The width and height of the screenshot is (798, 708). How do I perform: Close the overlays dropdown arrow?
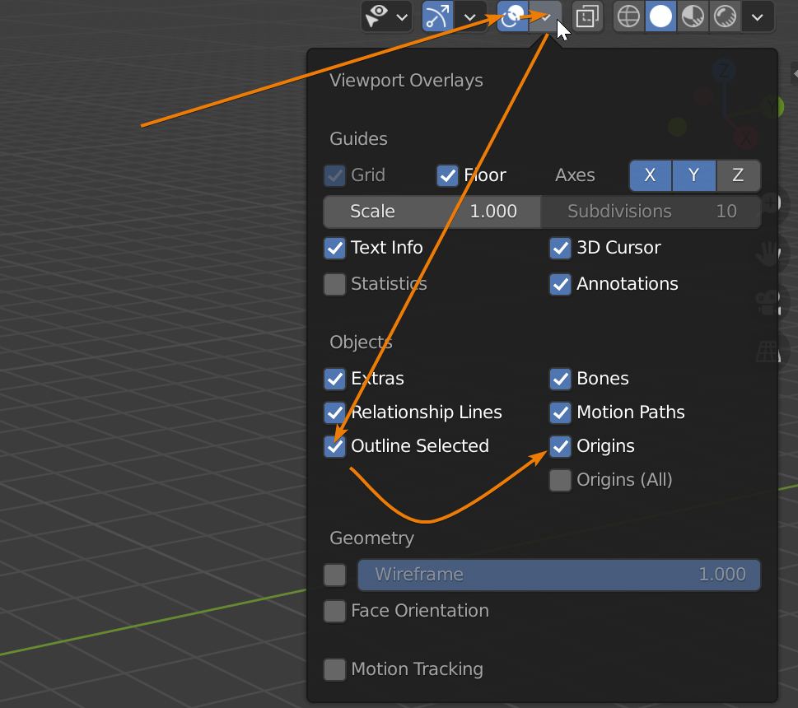545,16
